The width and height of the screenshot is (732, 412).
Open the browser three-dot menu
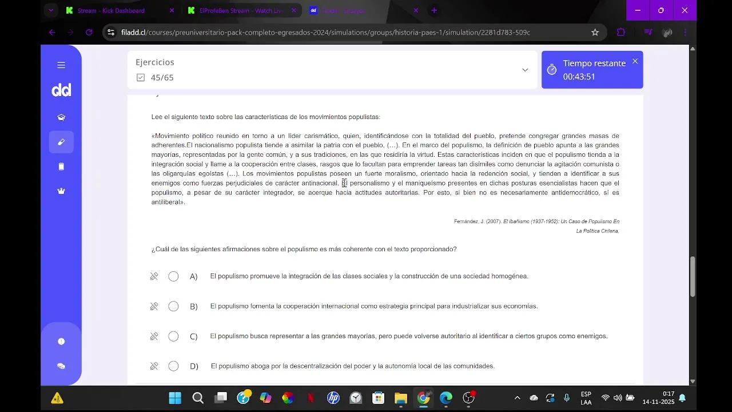[685, 33]
